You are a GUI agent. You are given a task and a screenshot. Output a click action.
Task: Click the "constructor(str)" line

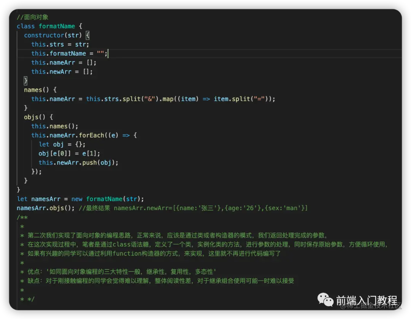click(x=57, y=35)
